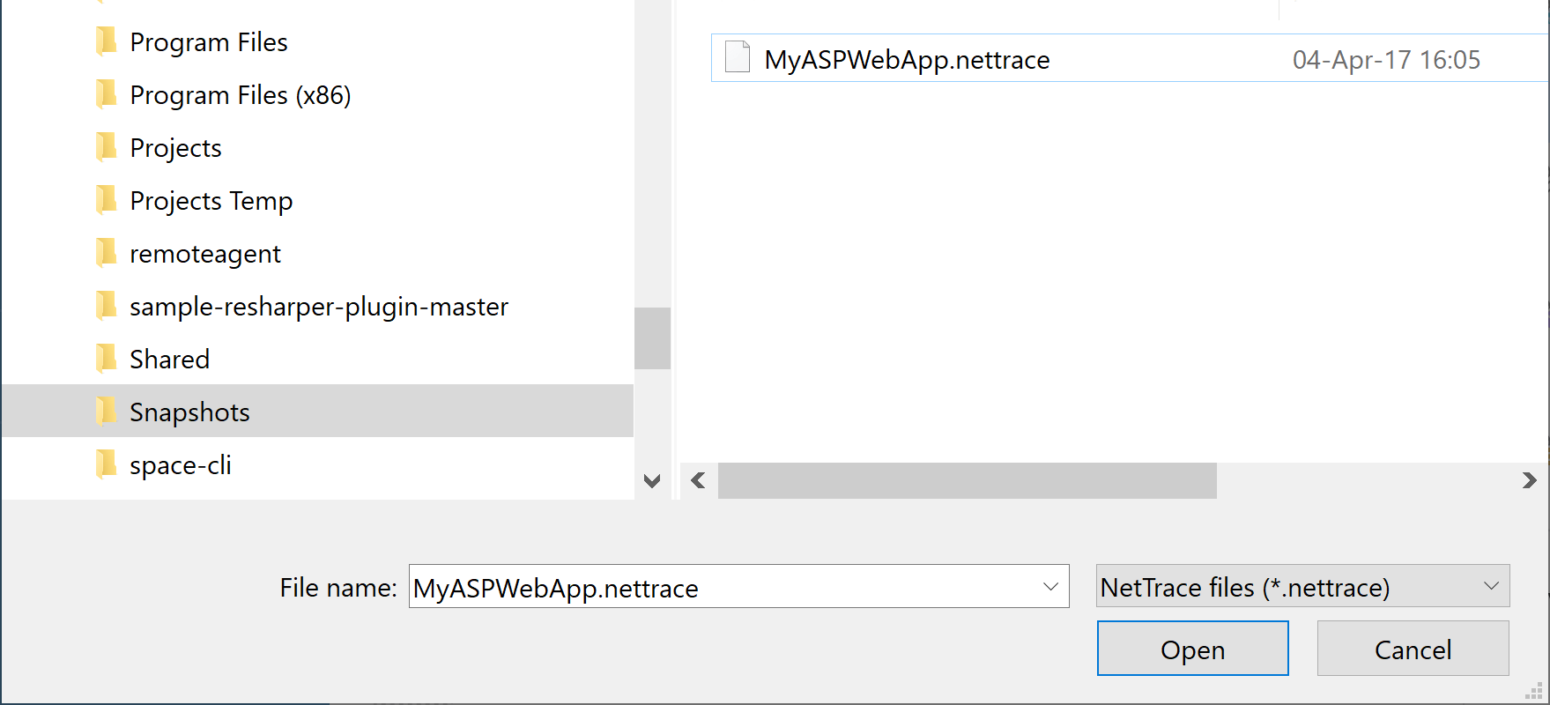Click the Shared folder icon
1550x705 pixels.
pos(106,359)
